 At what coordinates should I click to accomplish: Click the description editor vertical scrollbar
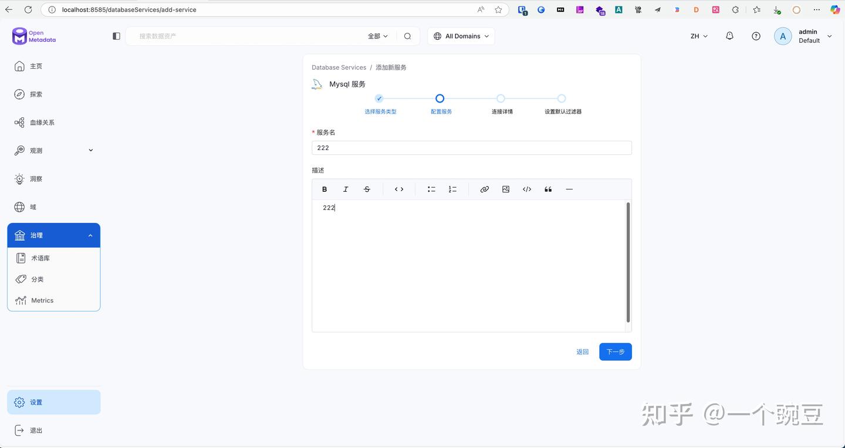pyautogui.click(x=628, y=262)
